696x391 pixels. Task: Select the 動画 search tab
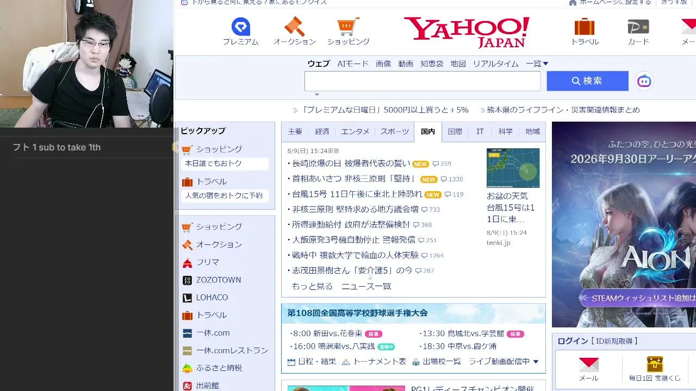[406, 64]
